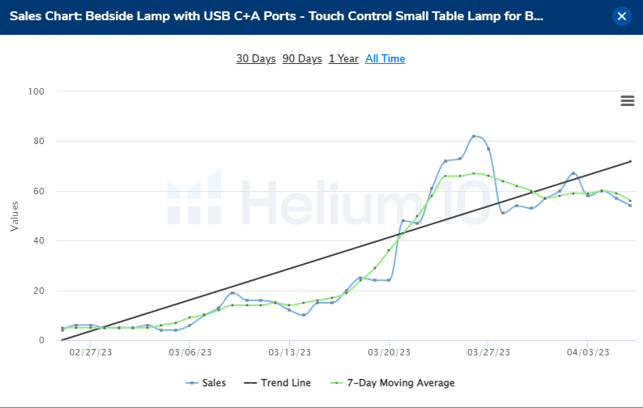
Task: Toggle the 7-Day Moving Average legend item
Action: 392,383
